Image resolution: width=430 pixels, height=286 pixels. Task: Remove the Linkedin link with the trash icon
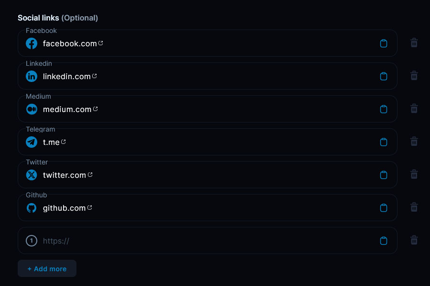pyautogui.click(x=414, y=76)
